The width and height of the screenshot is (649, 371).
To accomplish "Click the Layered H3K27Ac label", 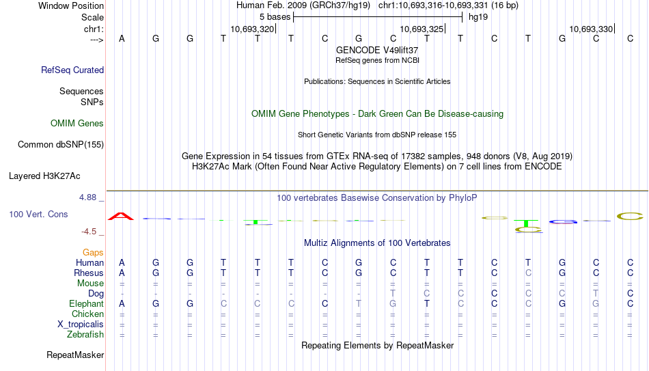I will pos(44,176).
